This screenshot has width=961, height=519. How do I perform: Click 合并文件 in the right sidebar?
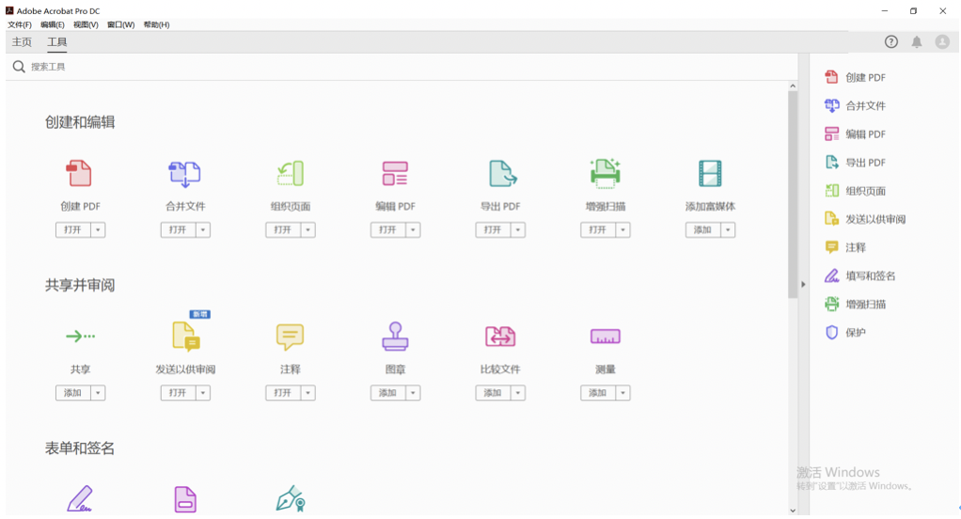[856, 105]
